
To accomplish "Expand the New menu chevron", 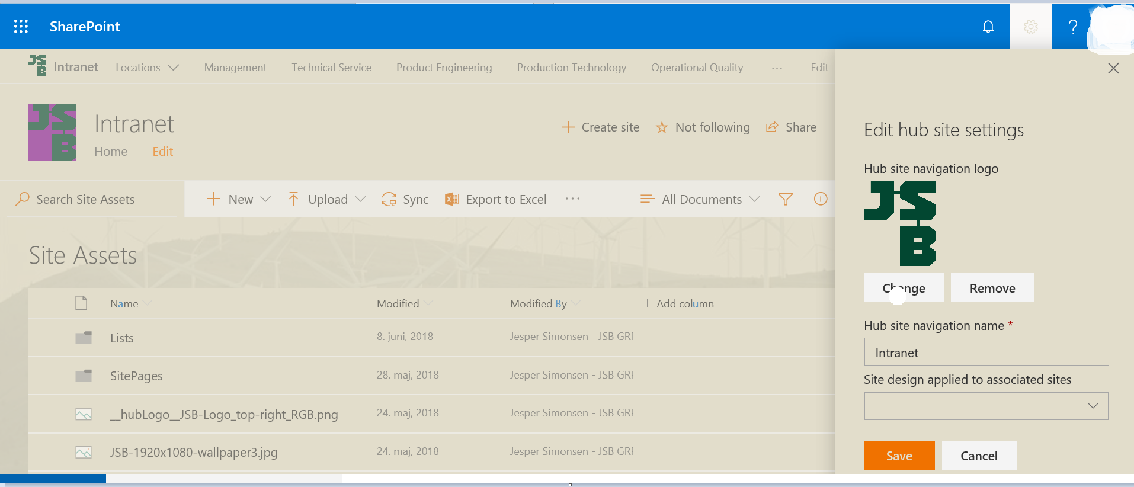I will (265, 199).
